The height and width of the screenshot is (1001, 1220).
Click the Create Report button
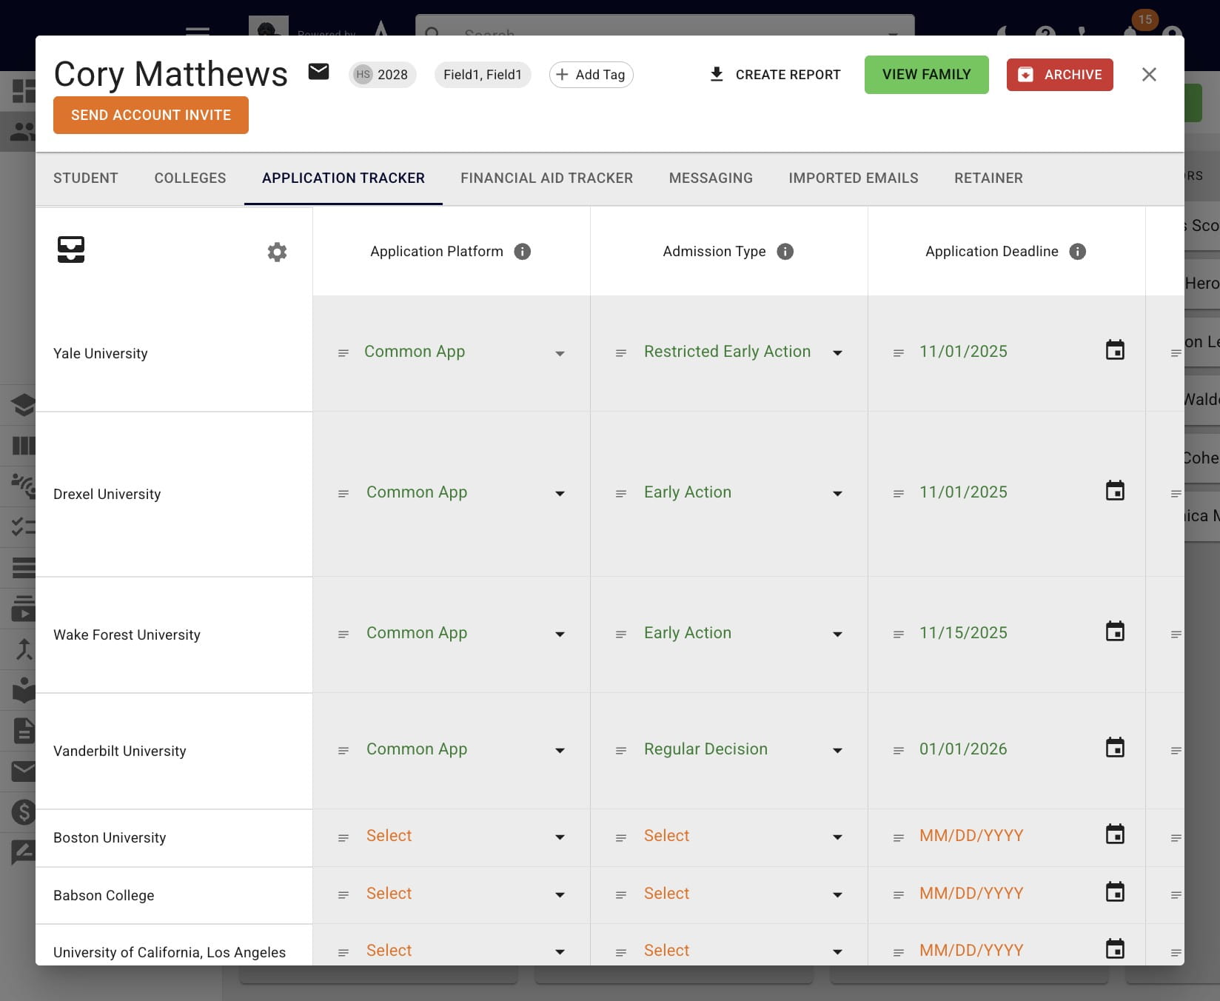[x=775, y=75]
